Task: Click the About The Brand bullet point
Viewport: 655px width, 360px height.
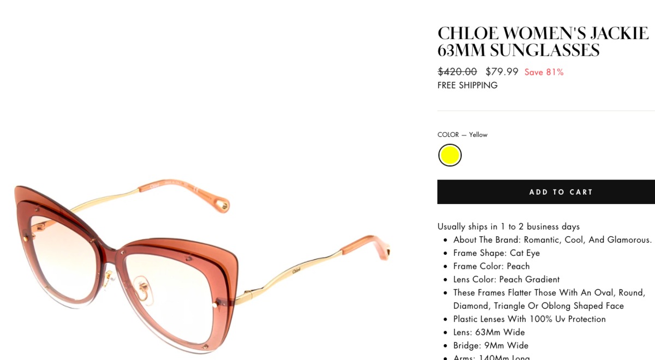Action: click(x=552, y=239)
